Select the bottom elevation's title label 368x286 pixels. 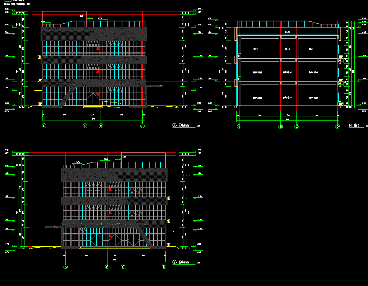point(179,262)
